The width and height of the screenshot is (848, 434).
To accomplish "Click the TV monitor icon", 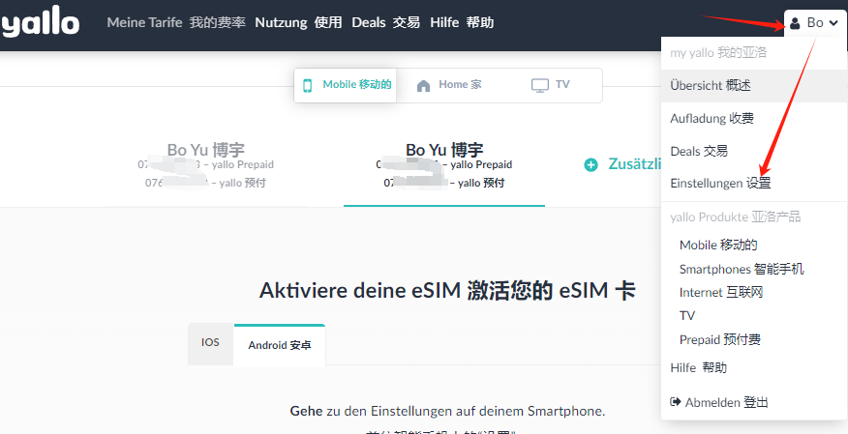I will [x=540, y=85].
